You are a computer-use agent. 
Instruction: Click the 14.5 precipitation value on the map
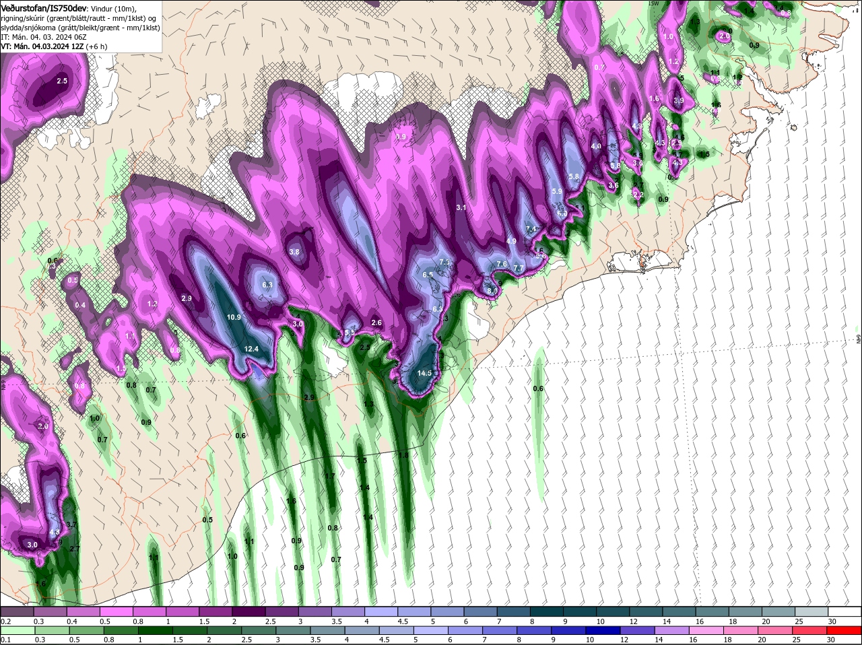click(x=424, y=373)
